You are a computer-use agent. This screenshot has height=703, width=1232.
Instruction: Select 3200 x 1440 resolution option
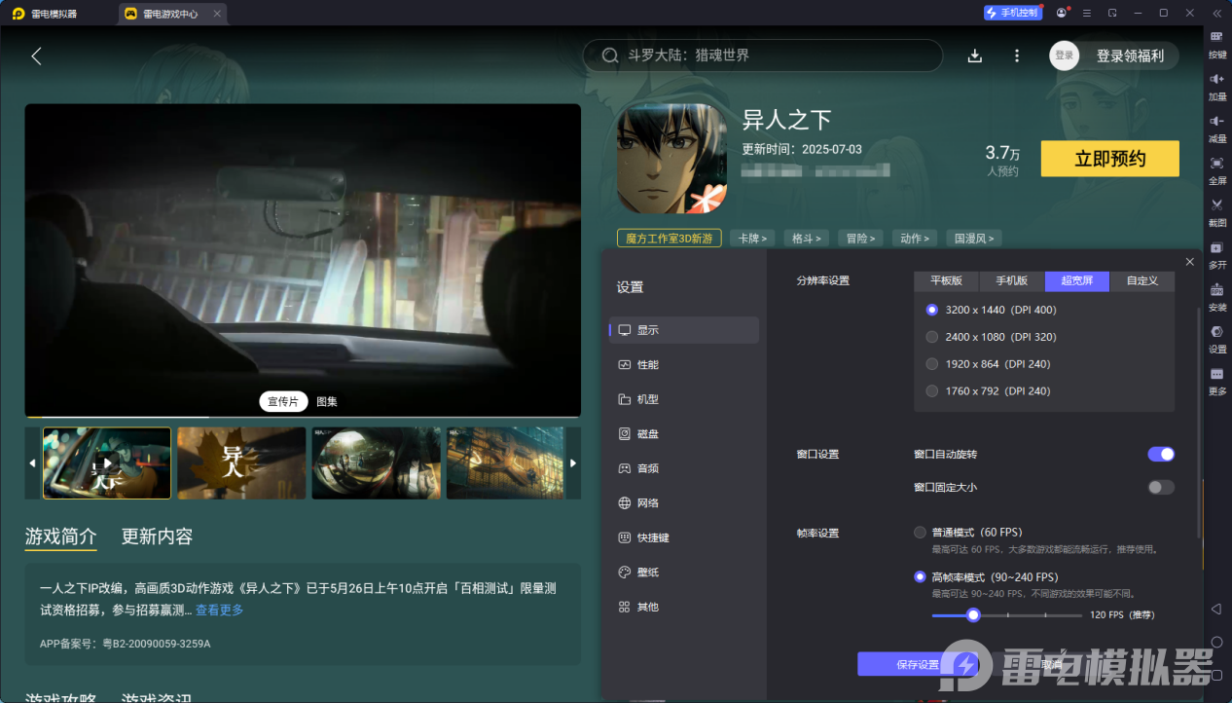[x=991, y=310]
